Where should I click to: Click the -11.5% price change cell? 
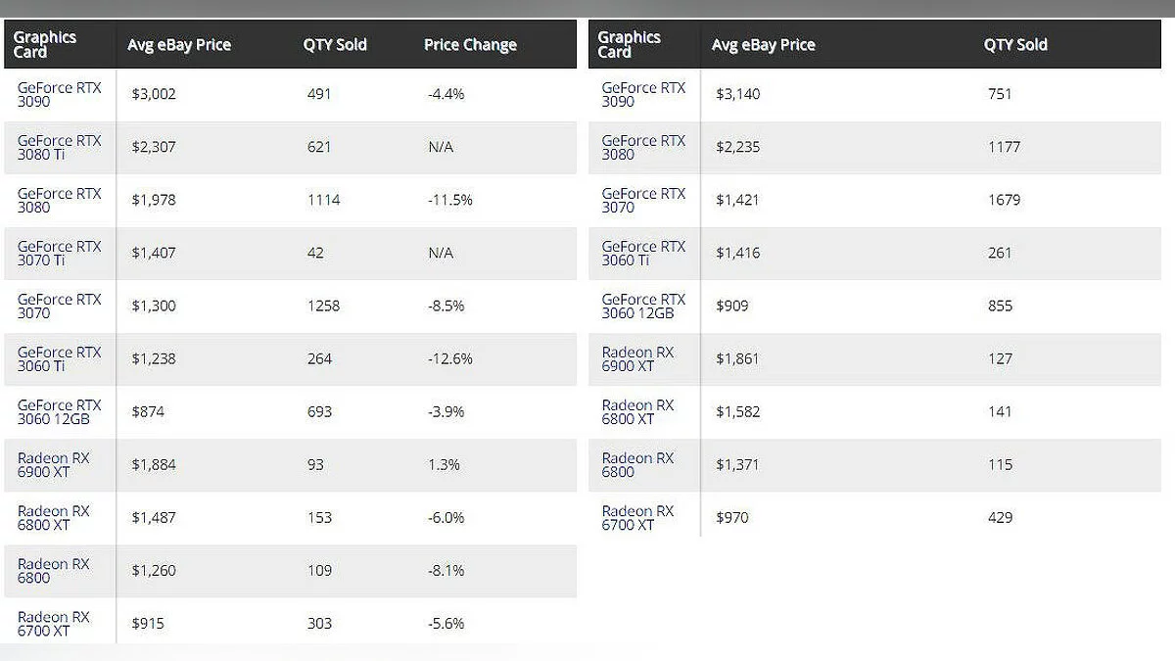450,200
